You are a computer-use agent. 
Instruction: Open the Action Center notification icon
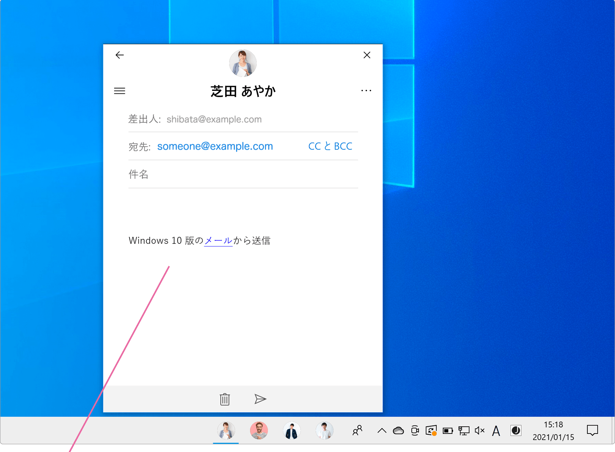point(592,430)
